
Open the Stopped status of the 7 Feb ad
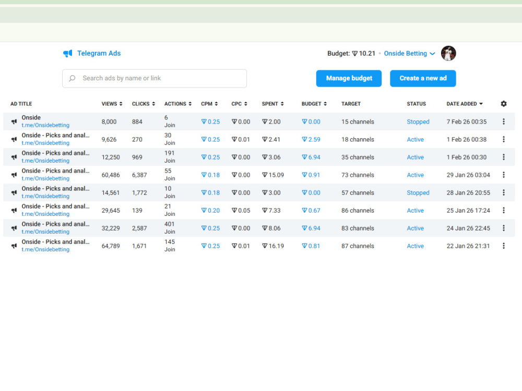point(418,121)
